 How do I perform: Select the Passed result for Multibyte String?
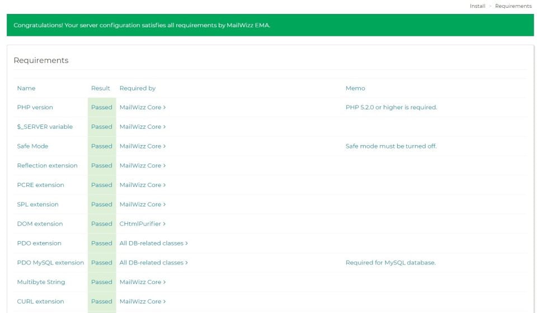(102, 282)
